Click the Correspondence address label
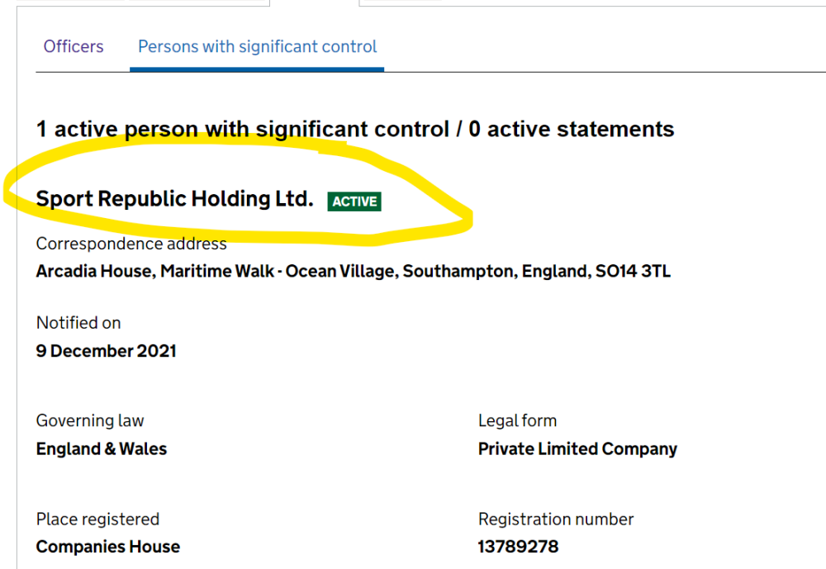Viewport: 826px width, 569px height. 131,244
